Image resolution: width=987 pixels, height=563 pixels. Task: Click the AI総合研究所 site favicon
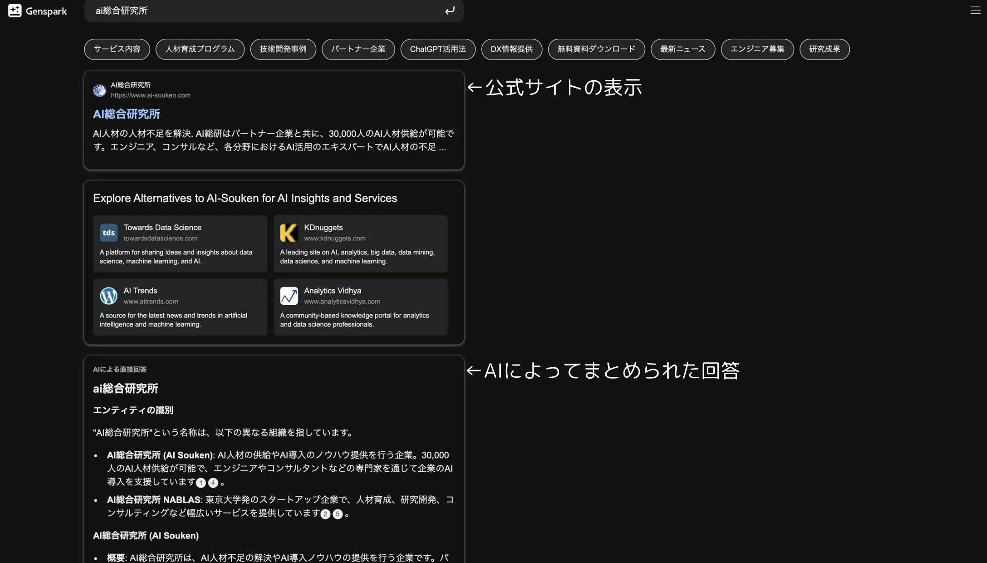pos(99,90)
